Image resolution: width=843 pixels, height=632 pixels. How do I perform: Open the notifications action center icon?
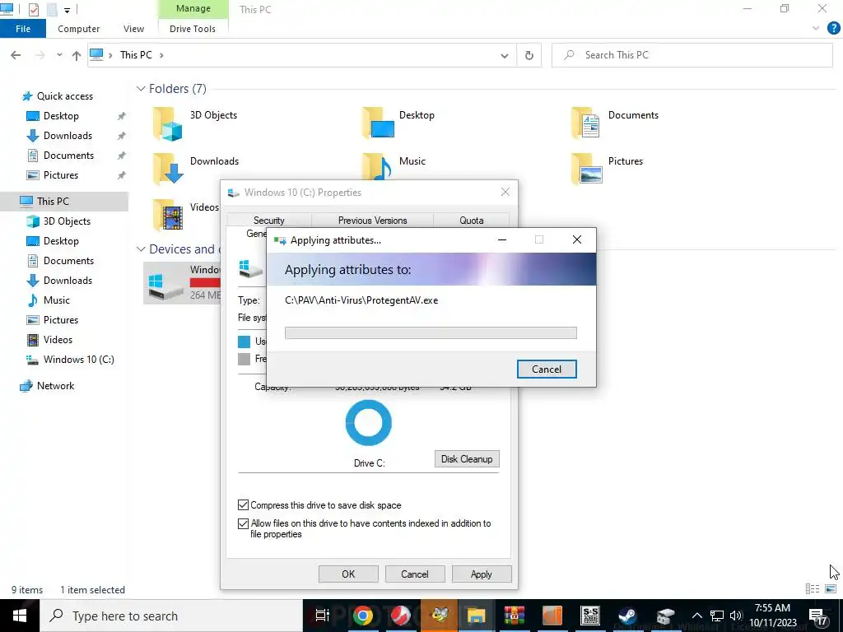click(x=817, y=616)
